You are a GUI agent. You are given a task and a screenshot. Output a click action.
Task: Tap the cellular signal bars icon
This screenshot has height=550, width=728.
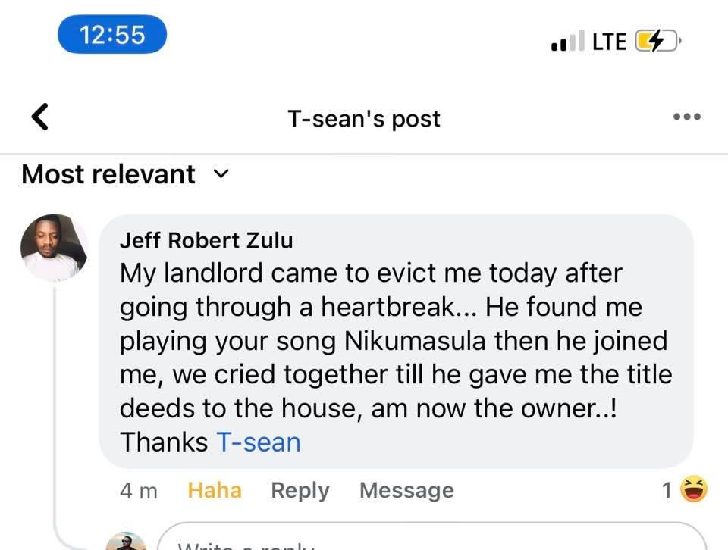click(568, 42)
